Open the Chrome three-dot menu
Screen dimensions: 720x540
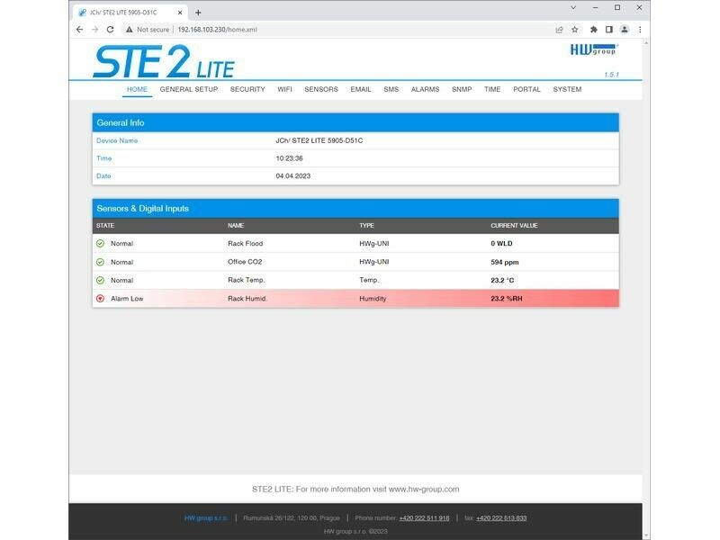(x=640, y=29)
